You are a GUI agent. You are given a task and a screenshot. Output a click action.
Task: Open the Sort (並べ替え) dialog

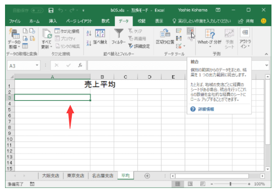(x=100, y=37)
